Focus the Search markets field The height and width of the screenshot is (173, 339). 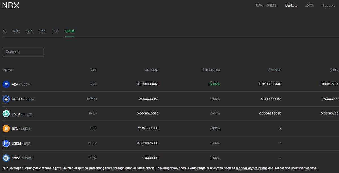pos(23,52)
